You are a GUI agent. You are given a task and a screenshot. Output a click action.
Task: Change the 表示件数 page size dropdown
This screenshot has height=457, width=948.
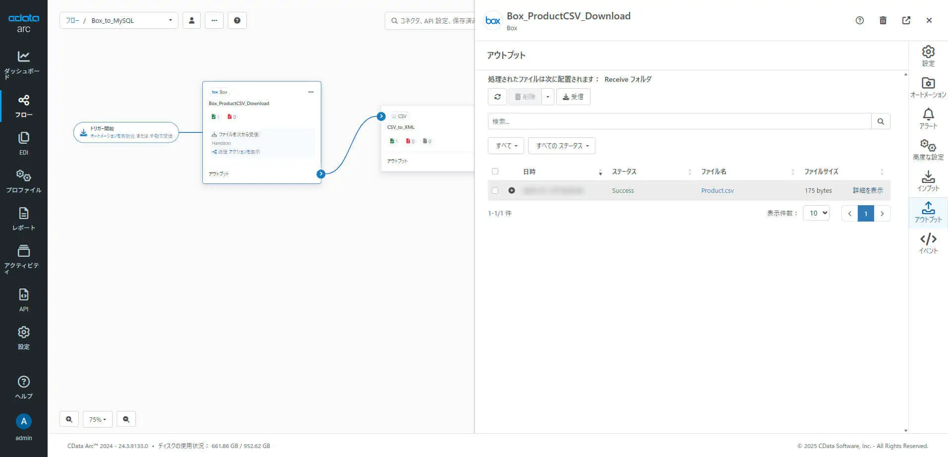[816, 213]
